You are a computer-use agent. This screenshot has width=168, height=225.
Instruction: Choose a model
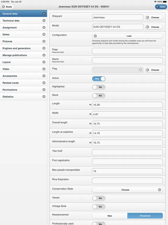click(154, 27)
